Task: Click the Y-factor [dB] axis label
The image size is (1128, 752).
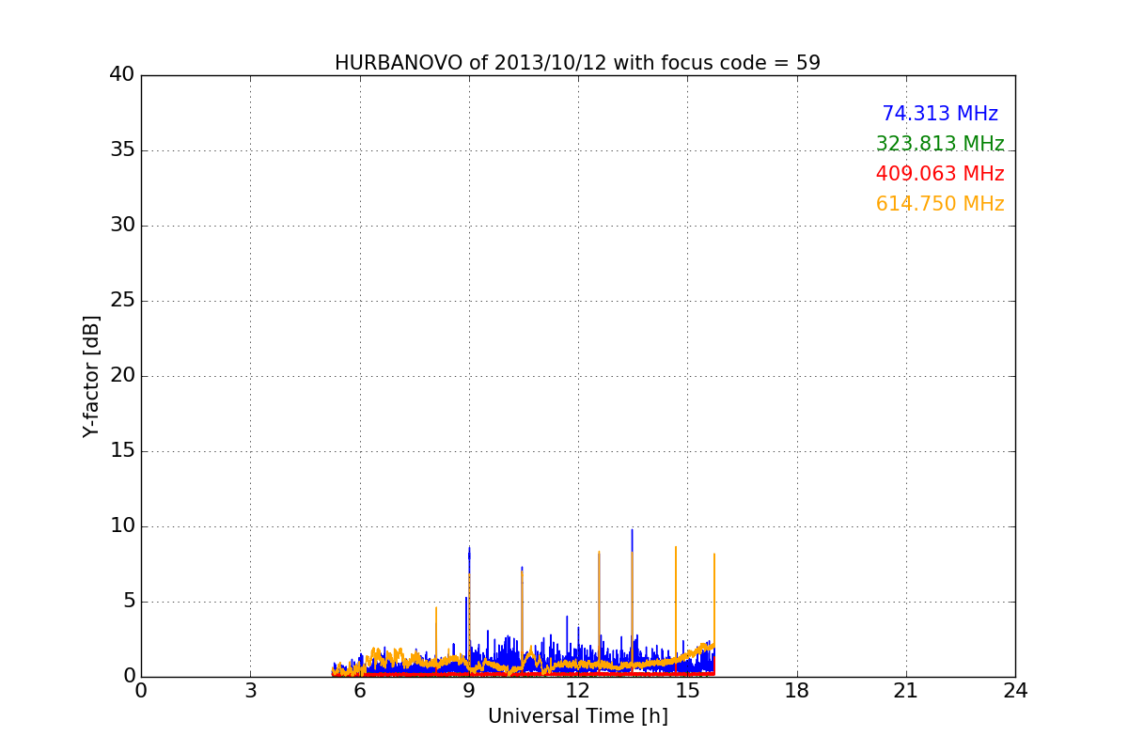Action: [x=91, y=376]
